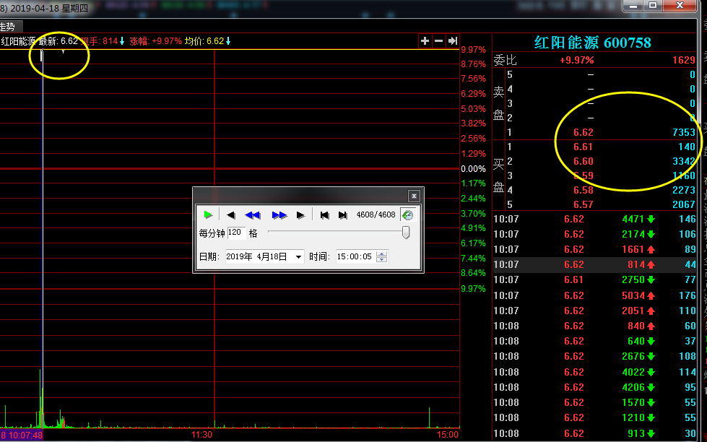Select the 走势 tab

click(x=8, y=27)
